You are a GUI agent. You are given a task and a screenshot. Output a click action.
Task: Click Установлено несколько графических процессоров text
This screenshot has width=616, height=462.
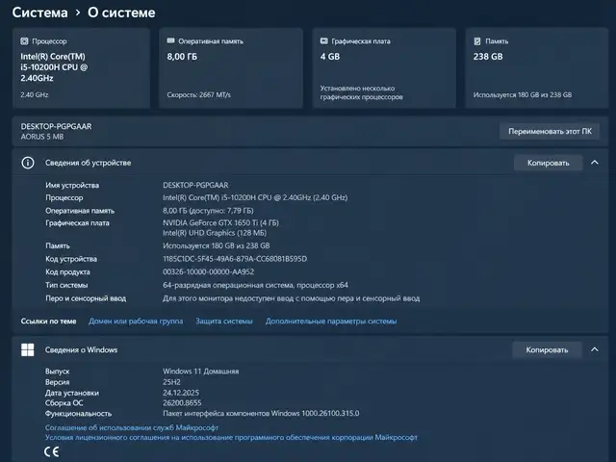tap(362, 92)
